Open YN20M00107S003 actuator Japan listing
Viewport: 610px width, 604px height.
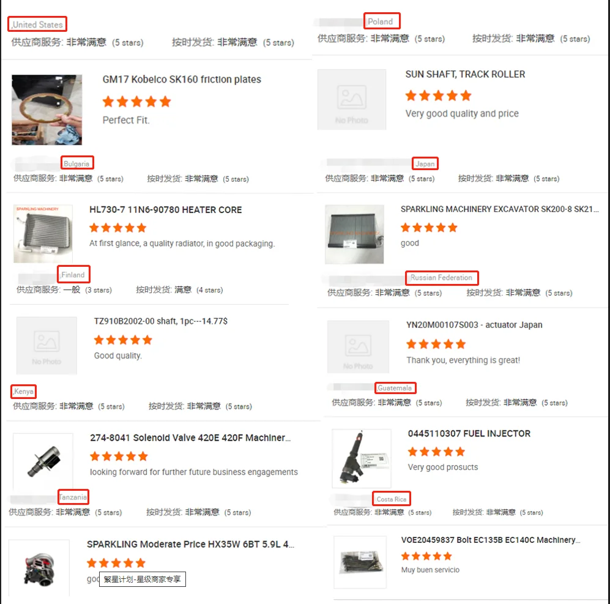click(474, 325)
